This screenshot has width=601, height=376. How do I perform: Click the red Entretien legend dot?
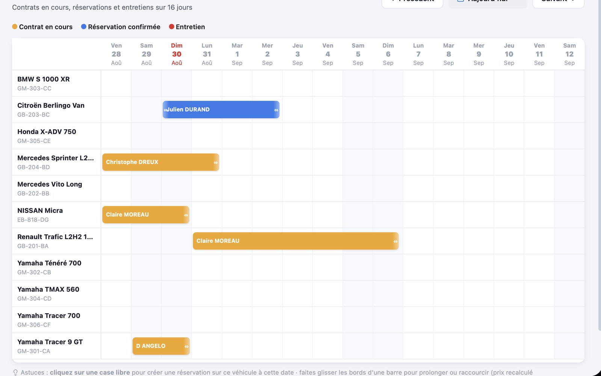pos(172,27)
